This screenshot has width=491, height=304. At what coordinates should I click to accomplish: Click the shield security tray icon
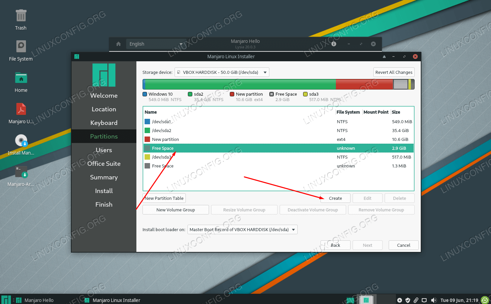(x=408, y=300)
